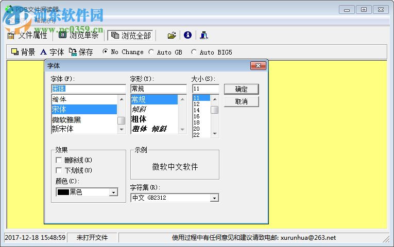Viewport: 394px width, 247px height.
Task: Click the 保存 save button
Action: [81, 52]
